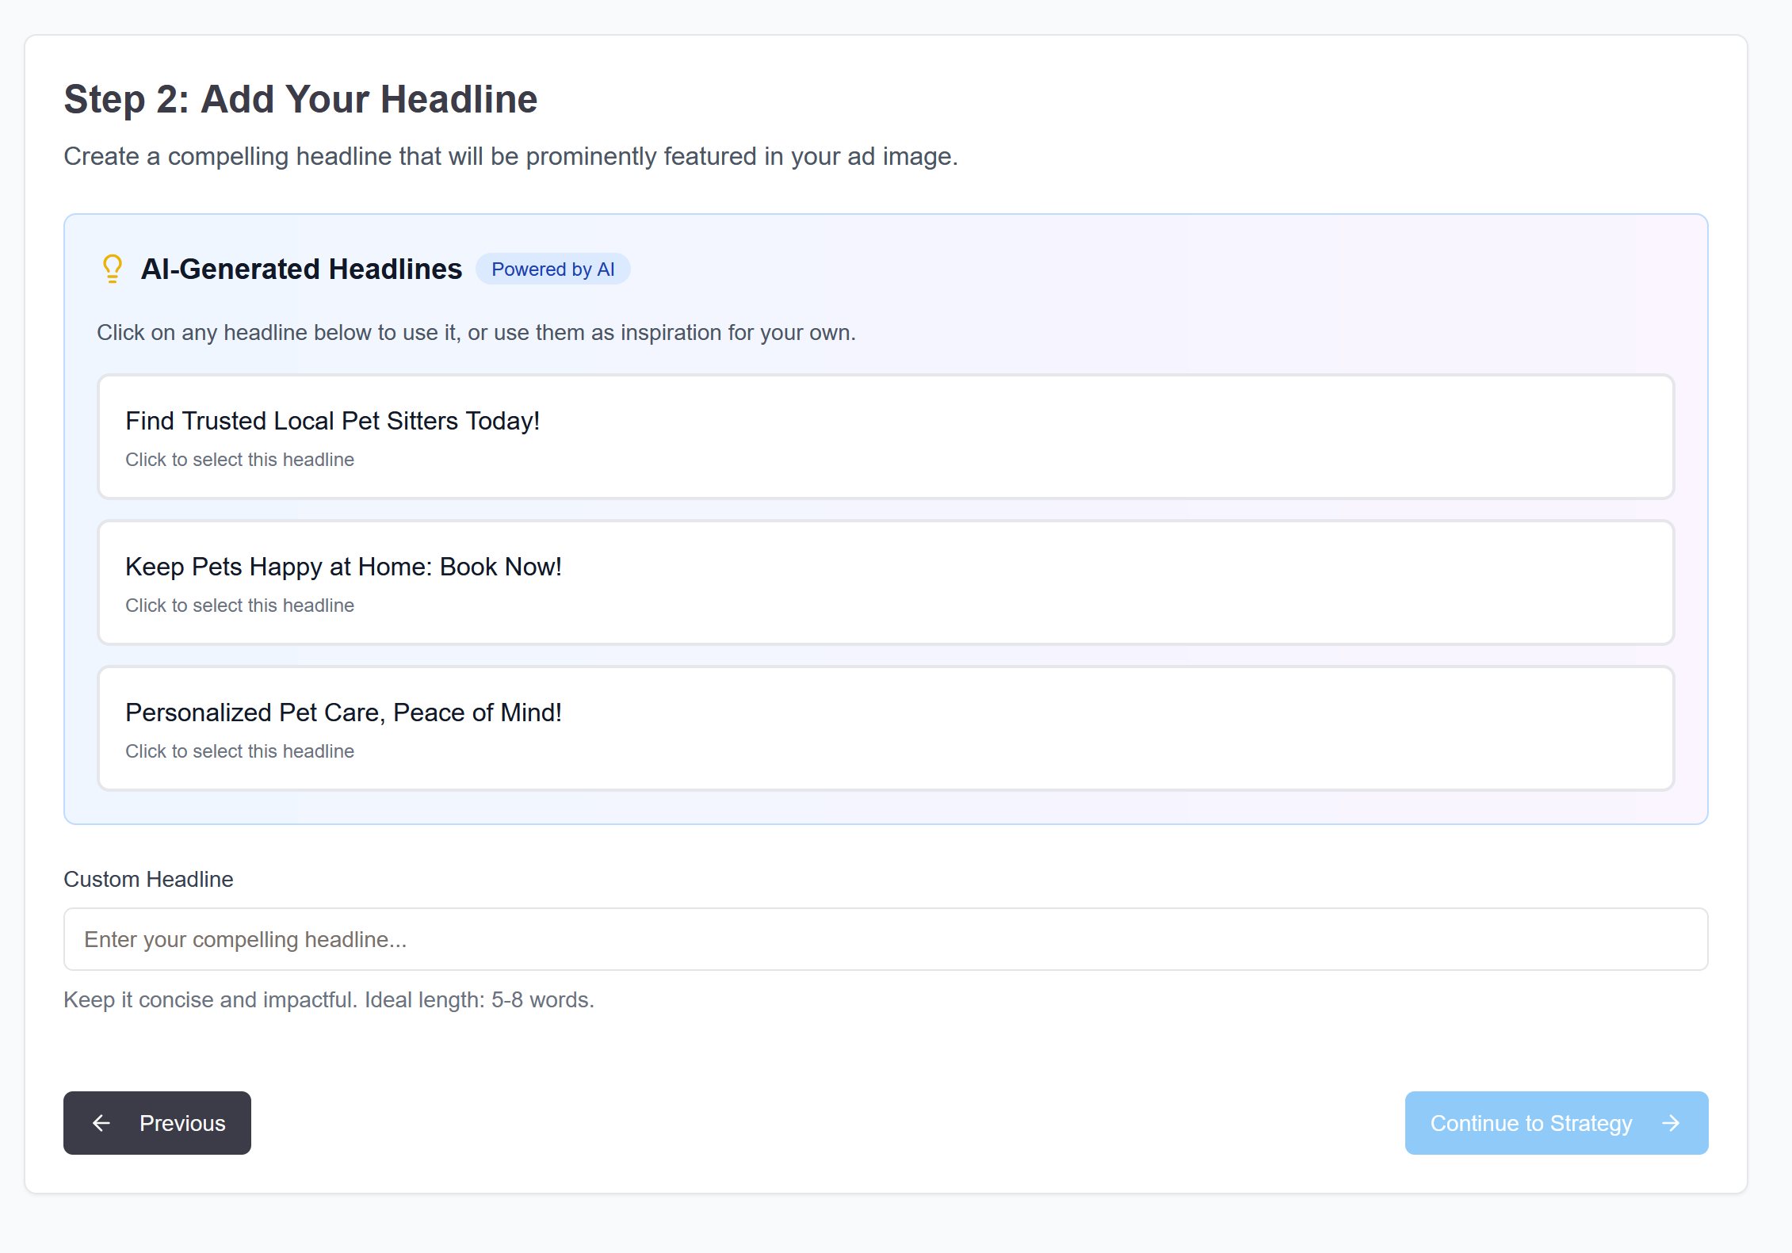Click the right arrow icon on Continue button
The height and width of the screenshot is (1253, 1792).
pyautogui.click(x=1671, y=1123)
